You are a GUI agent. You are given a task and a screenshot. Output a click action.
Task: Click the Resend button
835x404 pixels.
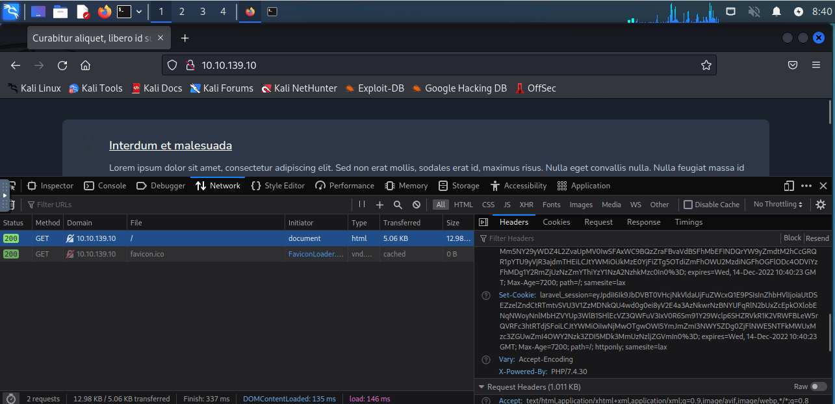pos(817,238)
